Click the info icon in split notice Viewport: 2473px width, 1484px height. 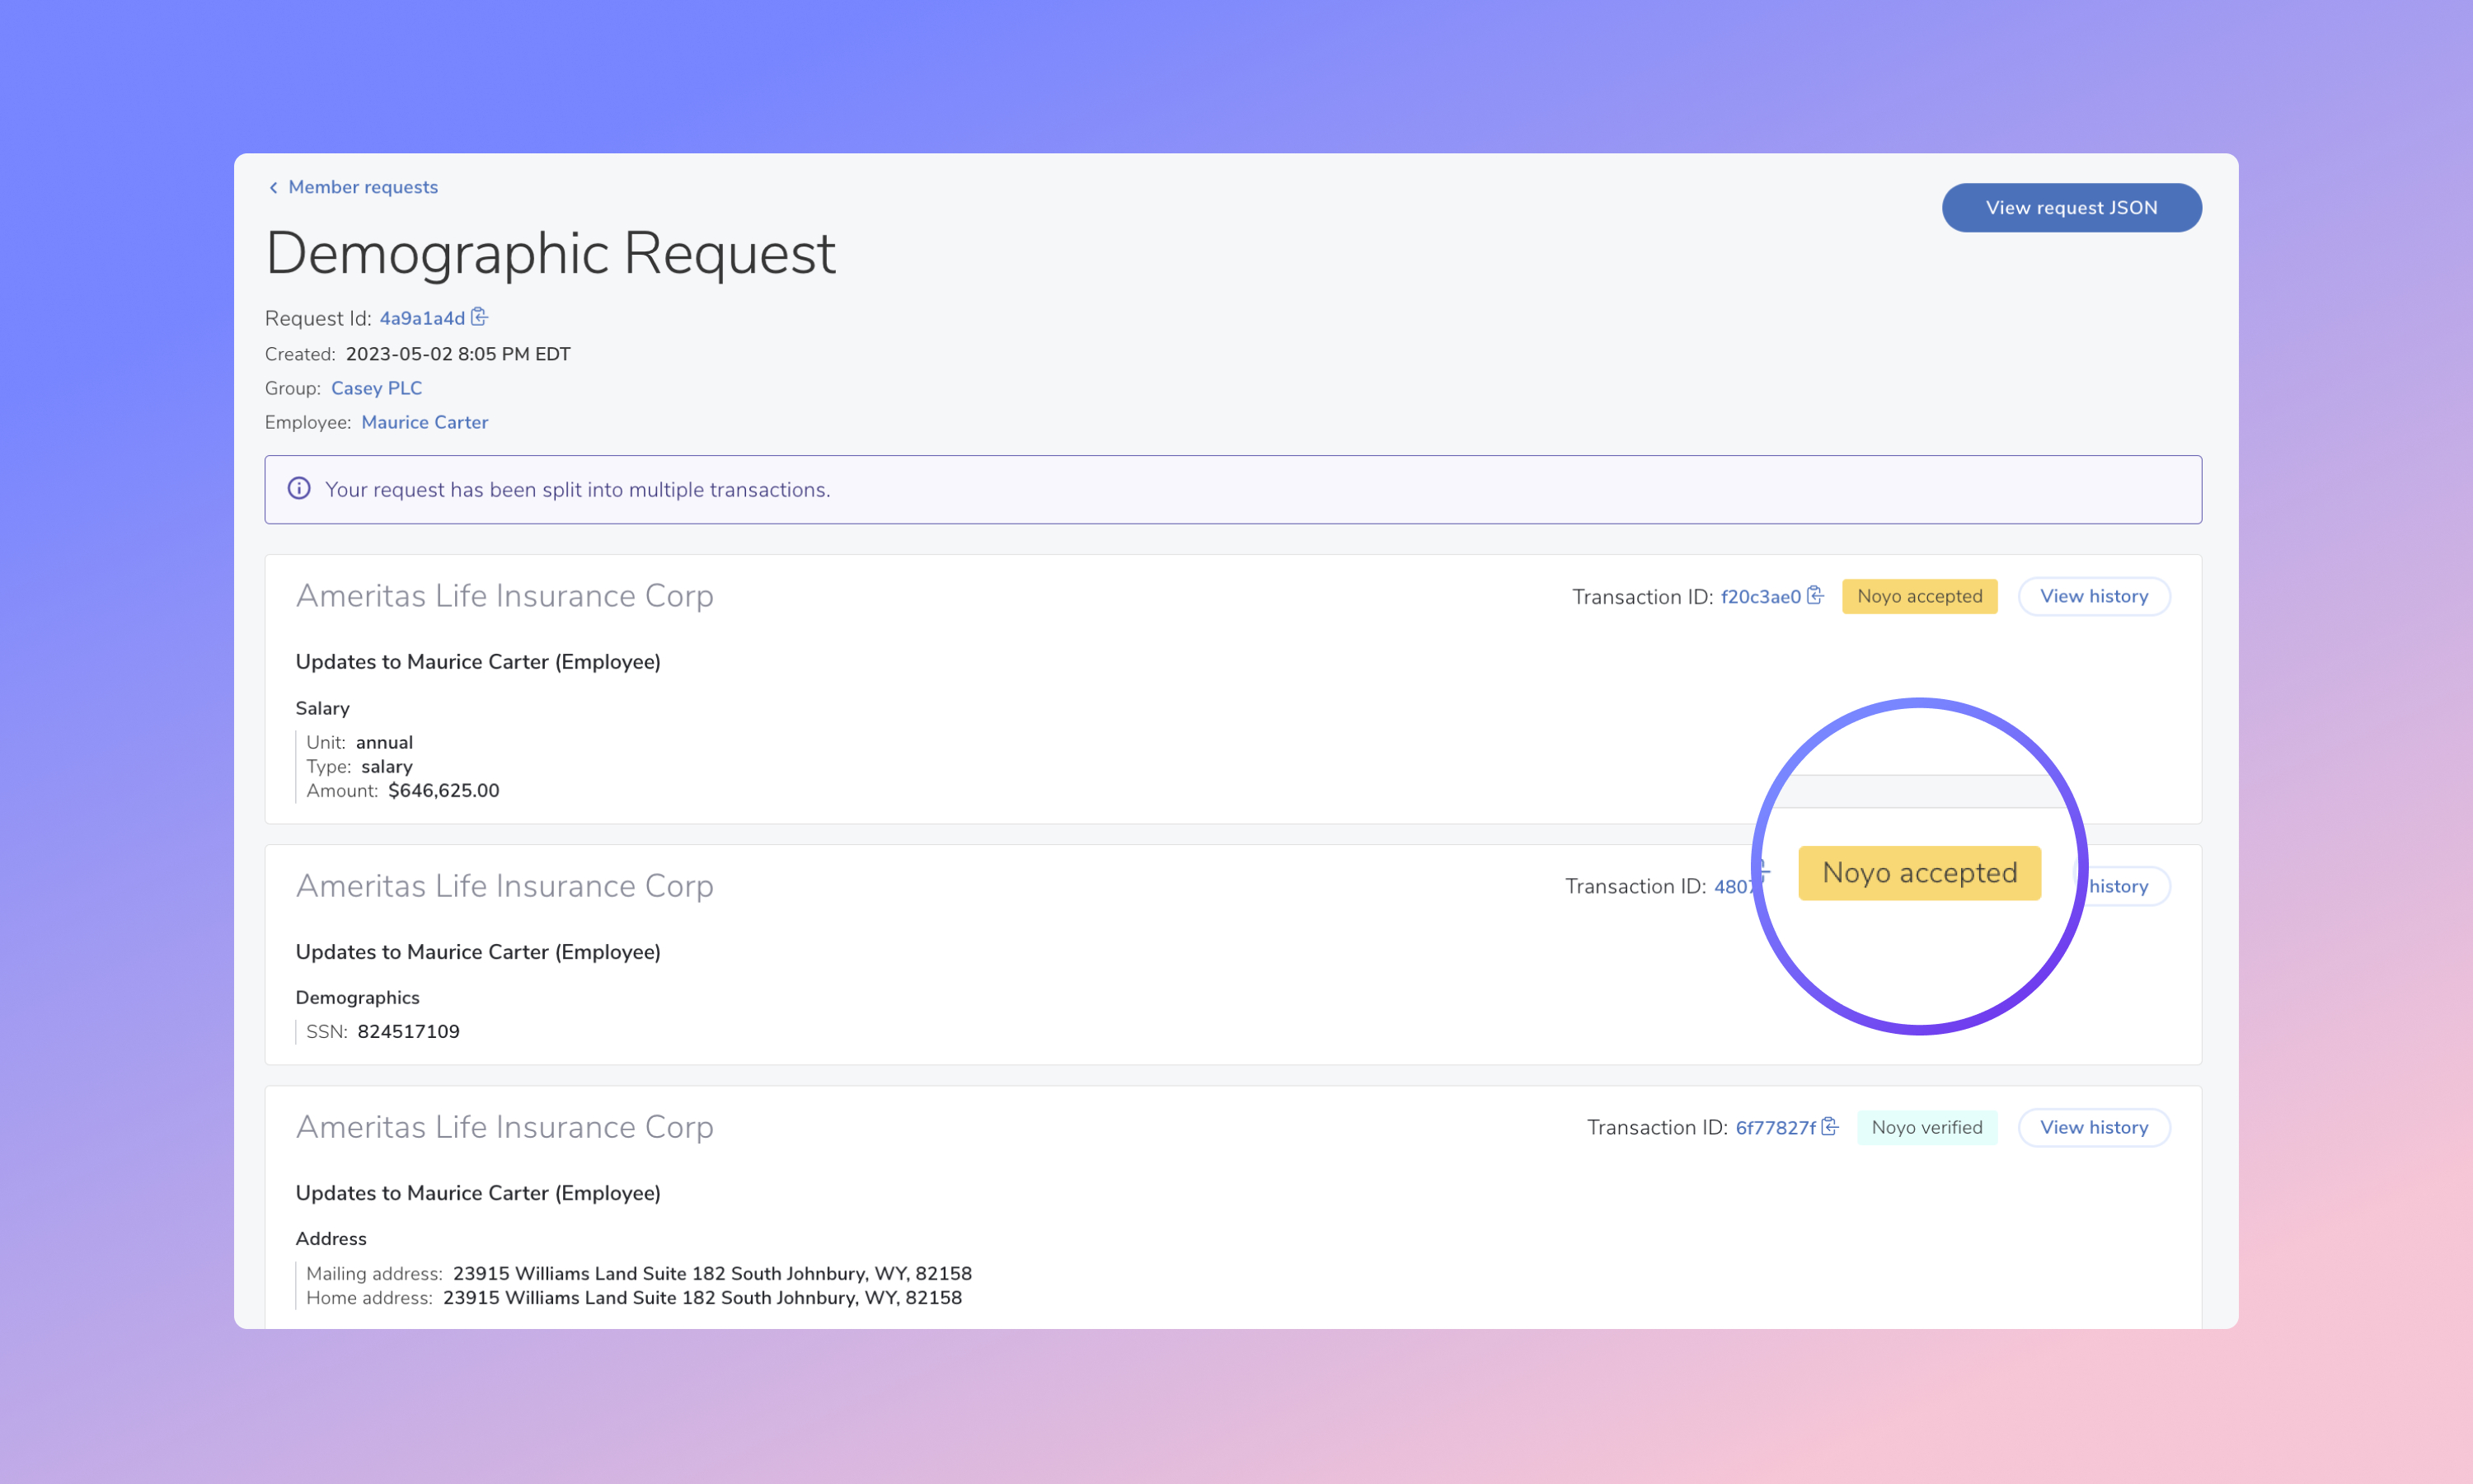[299, 489]
